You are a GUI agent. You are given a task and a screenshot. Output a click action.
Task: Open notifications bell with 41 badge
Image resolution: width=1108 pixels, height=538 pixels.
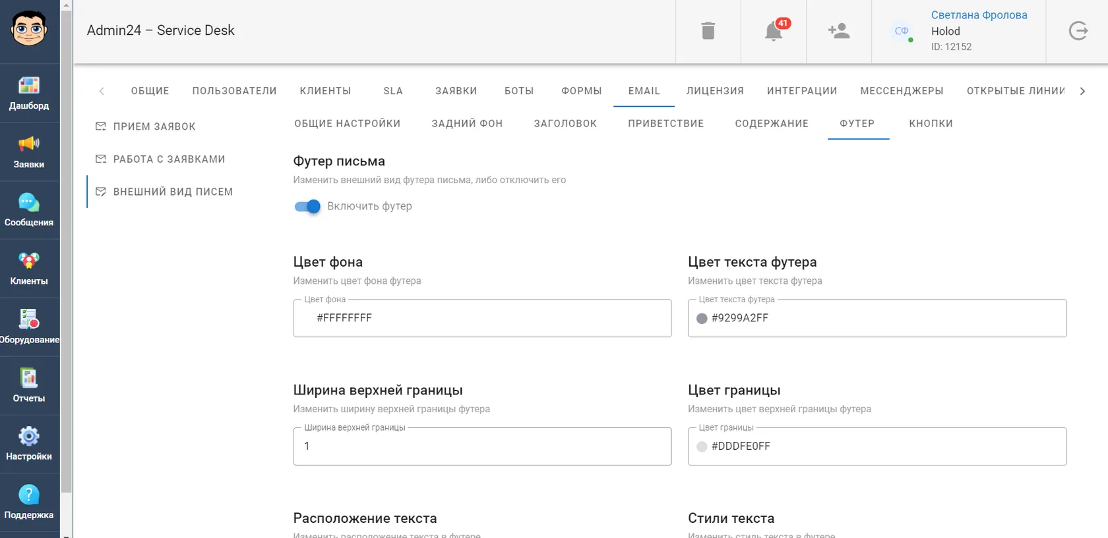774,30
